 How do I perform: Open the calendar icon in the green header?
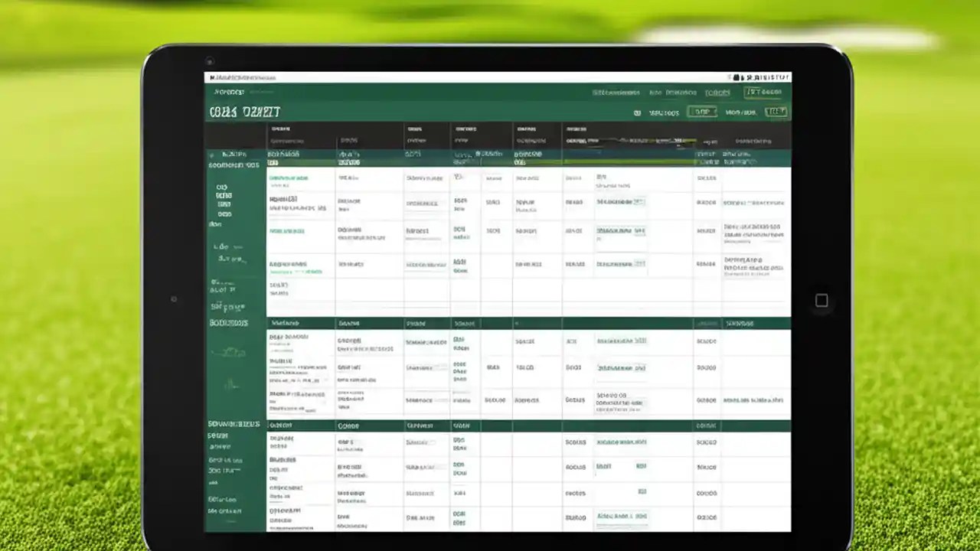click(639, 112)
